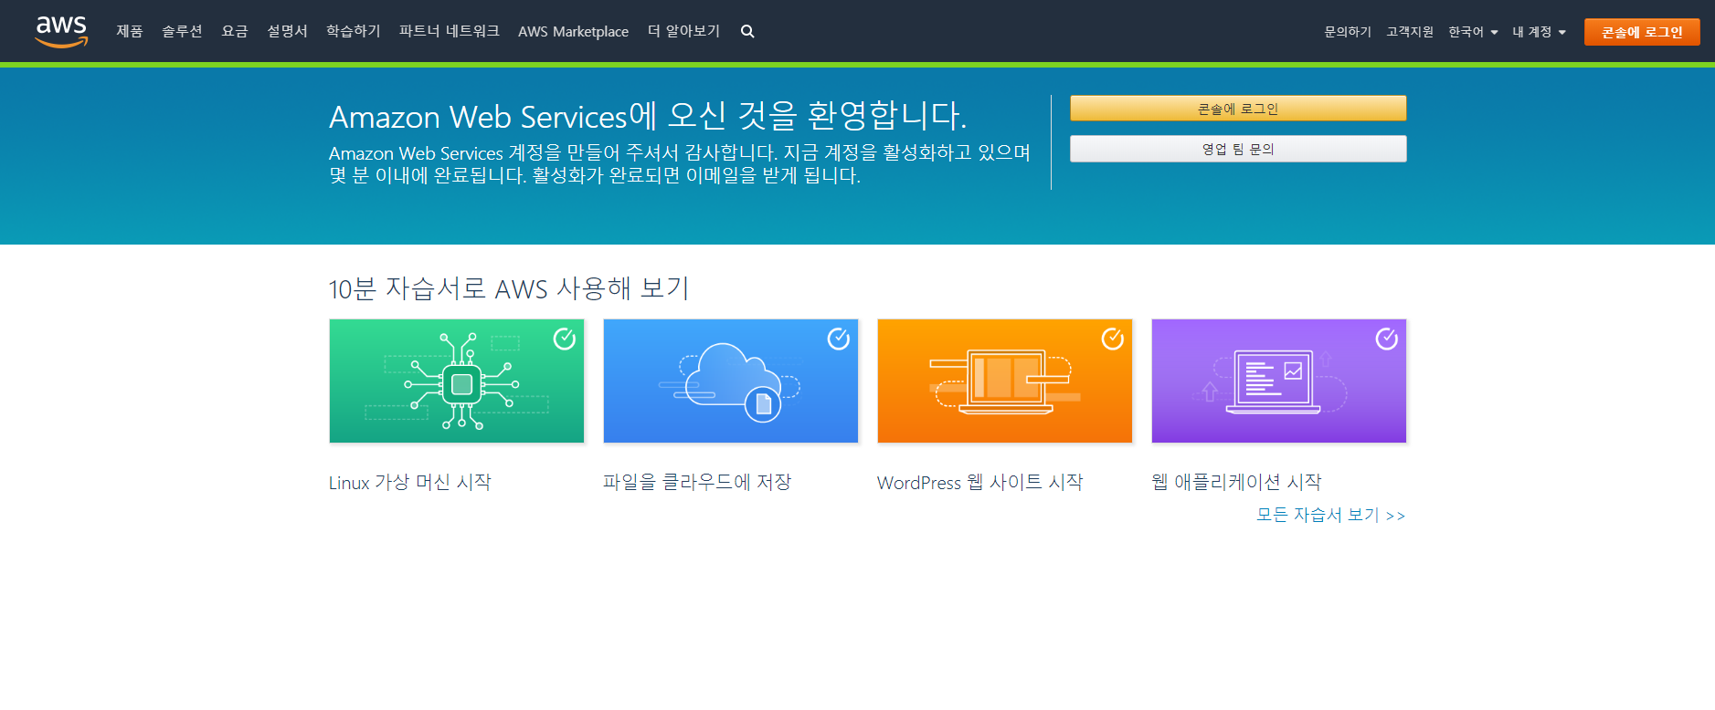Open the purple web application thumbnail
1715x710 pixels.
tap(1279, 381)
